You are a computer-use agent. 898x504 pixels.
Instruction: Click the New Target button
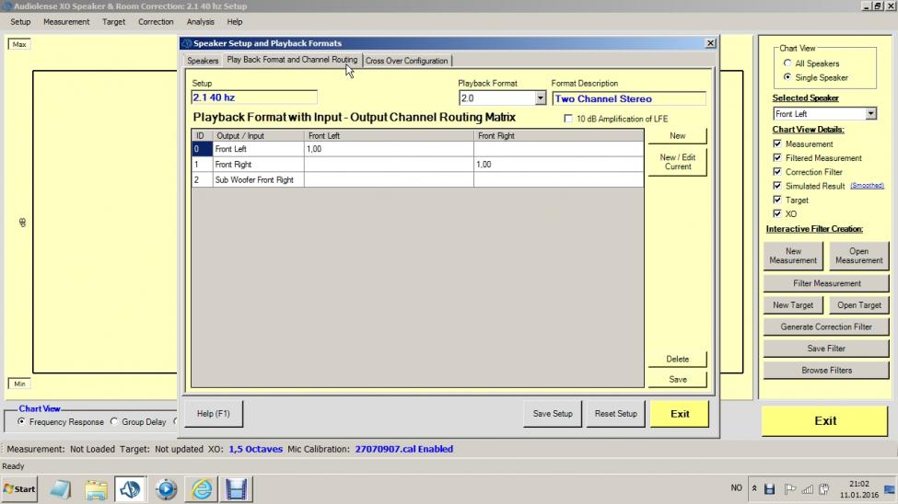click(x=793, y=305)
